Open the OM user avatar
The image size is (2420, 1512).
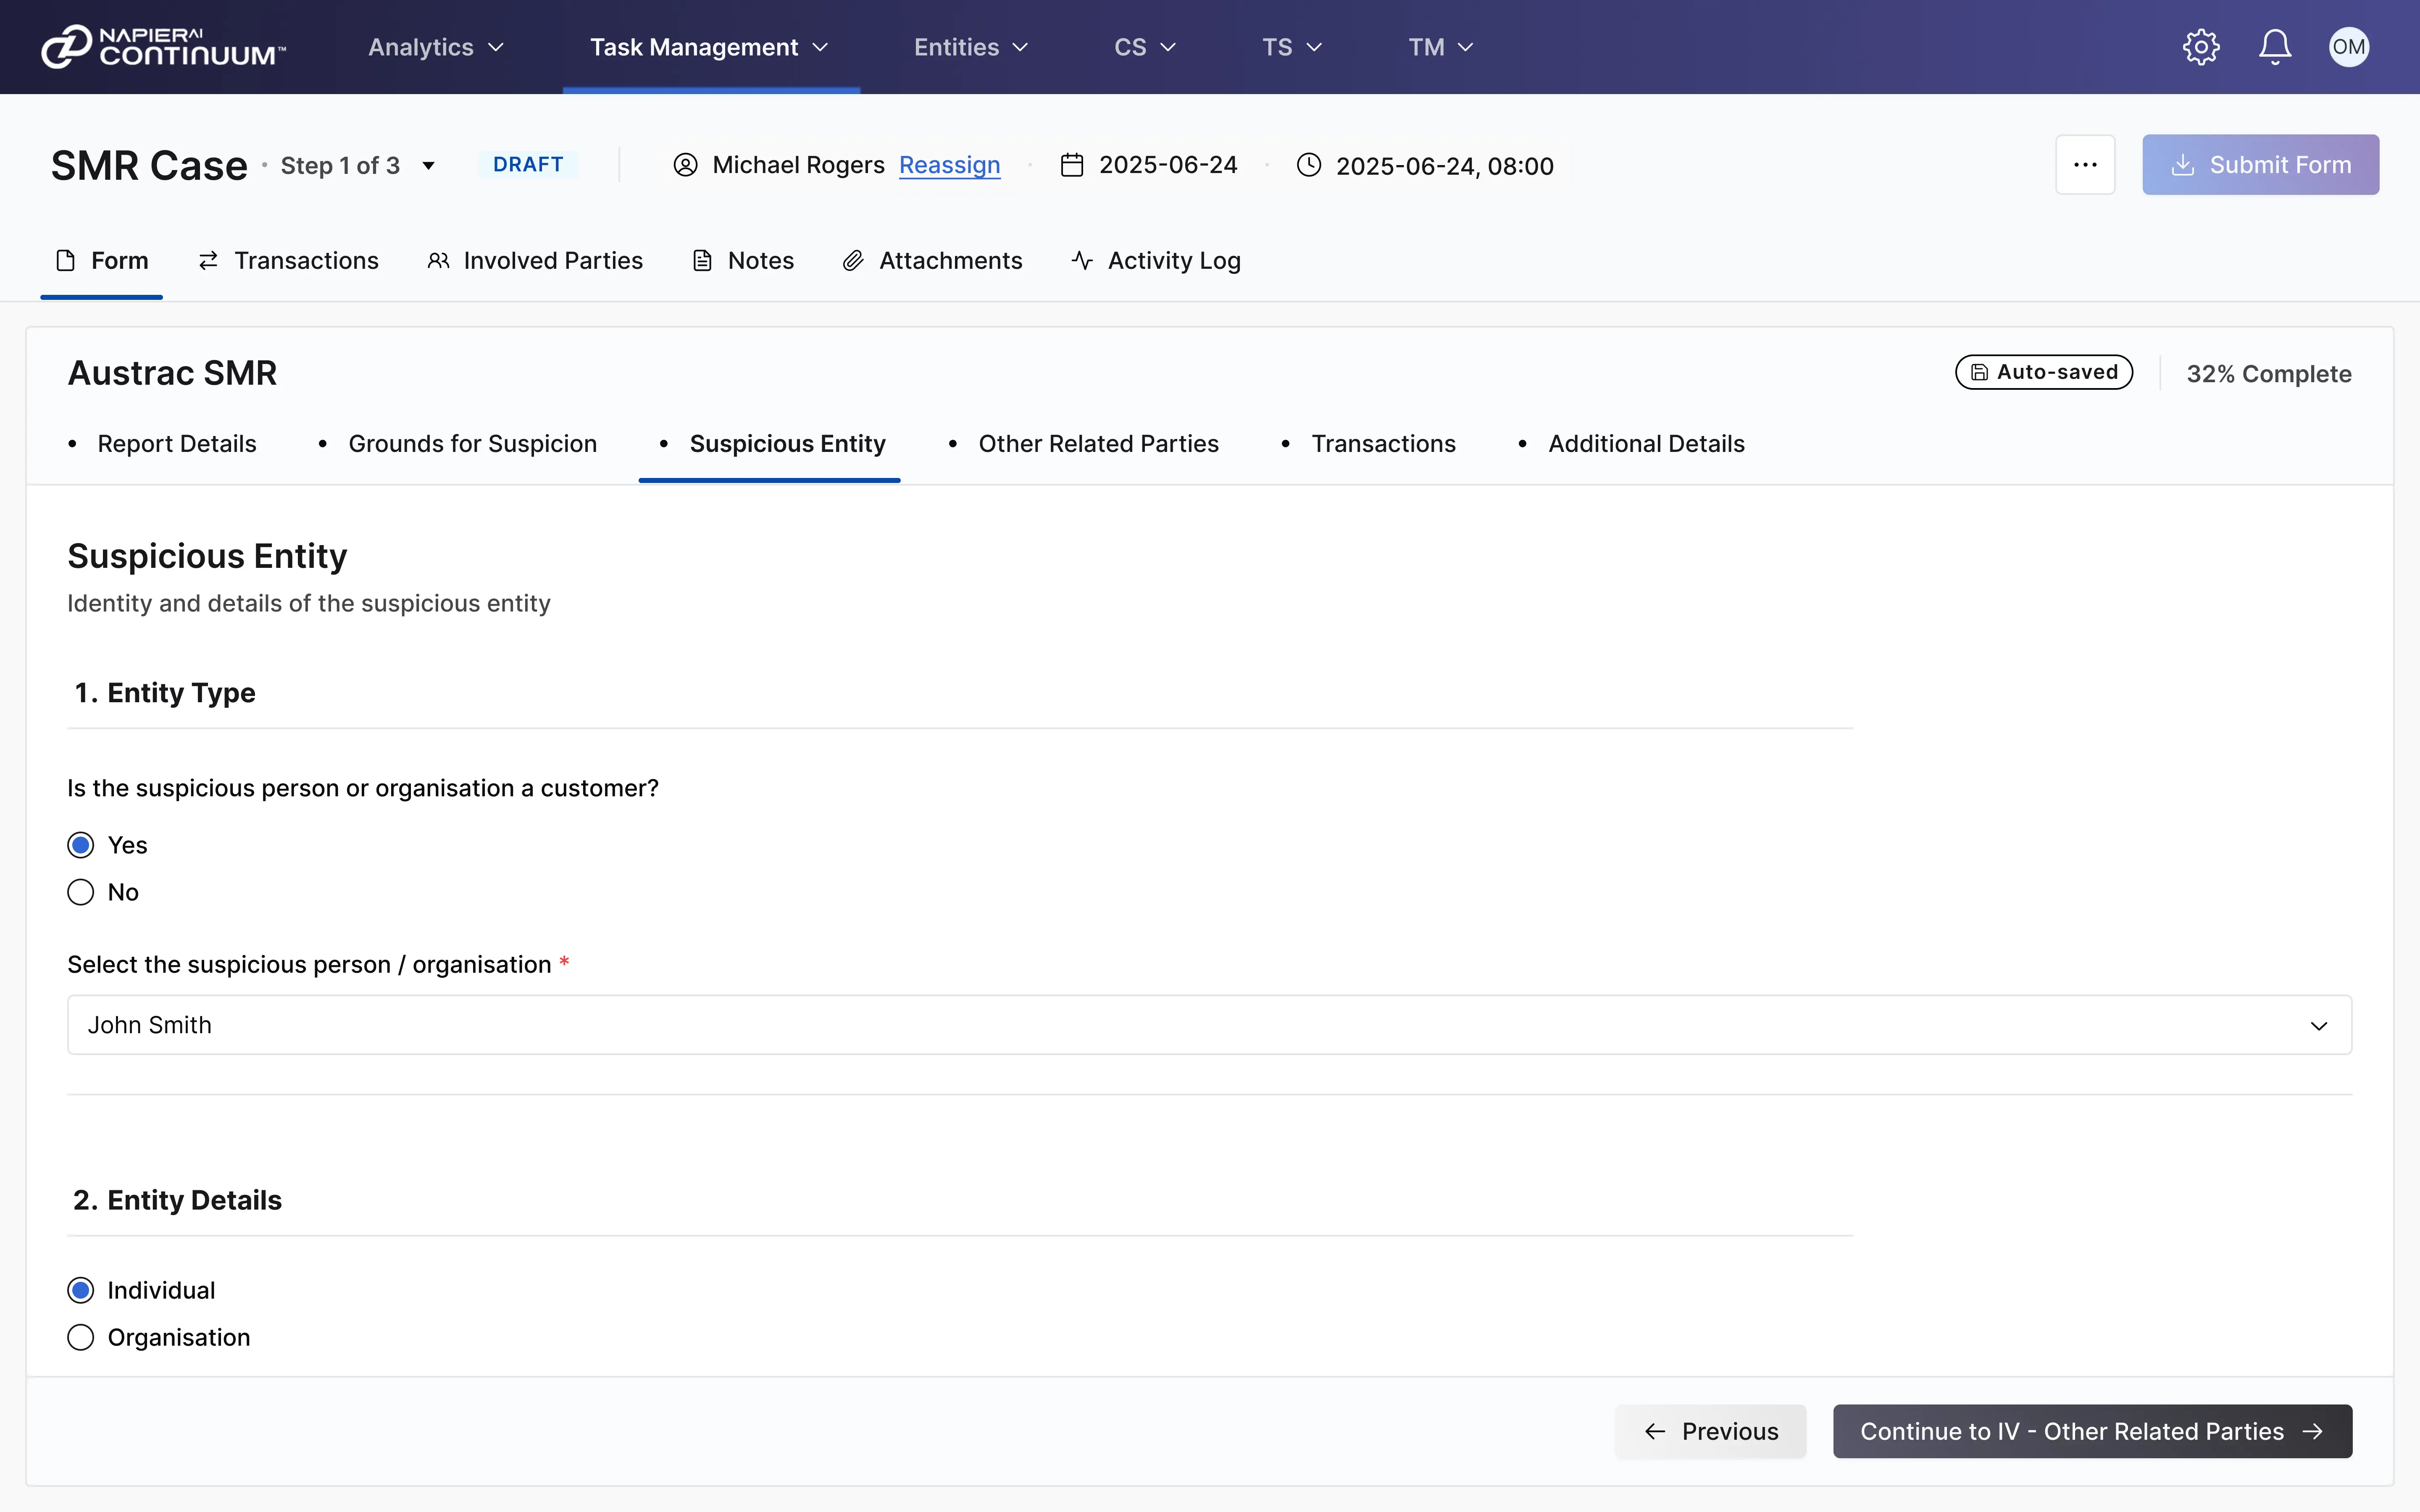pos(2348,47)
